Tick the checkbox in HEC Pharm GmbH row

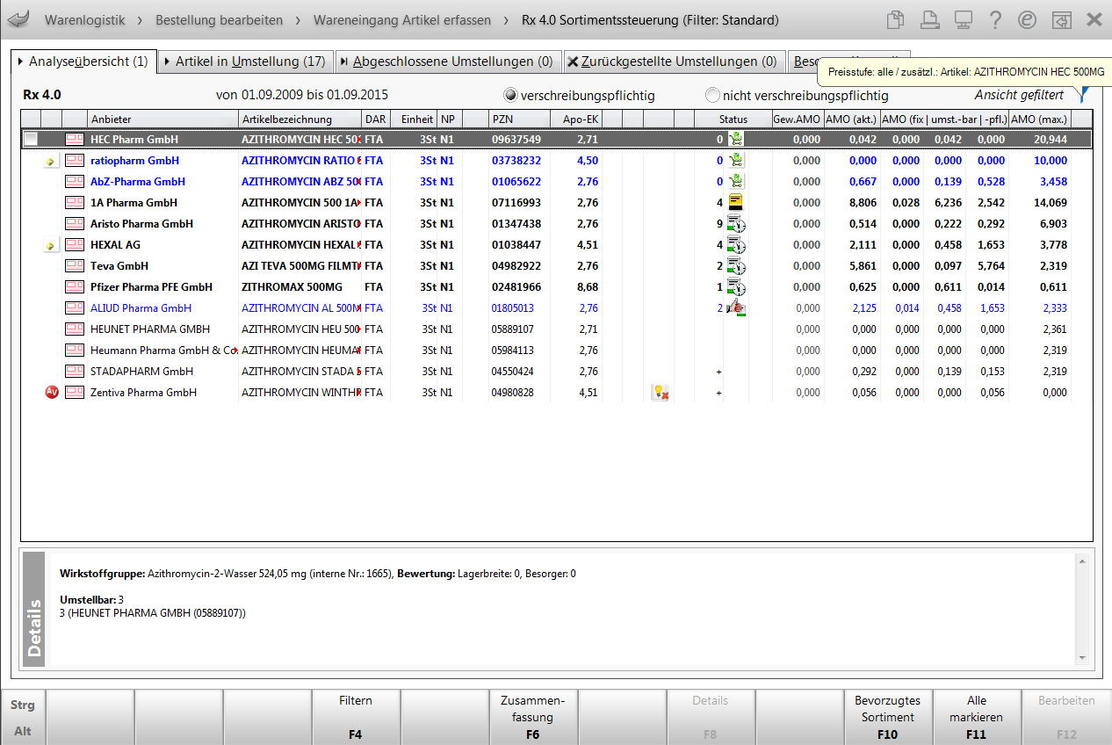31,139
